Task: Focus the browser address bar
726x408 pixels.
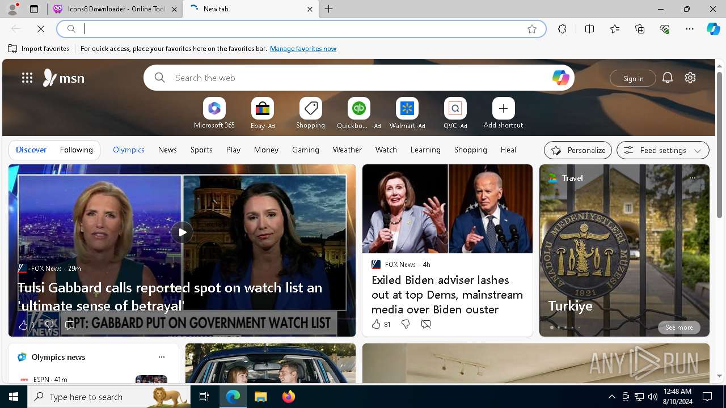Action: point(301,29)
